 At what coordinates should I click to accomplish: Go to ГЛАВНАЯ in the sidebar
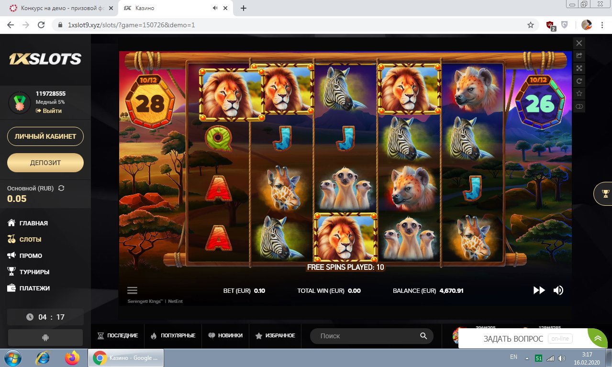(28, 223)
